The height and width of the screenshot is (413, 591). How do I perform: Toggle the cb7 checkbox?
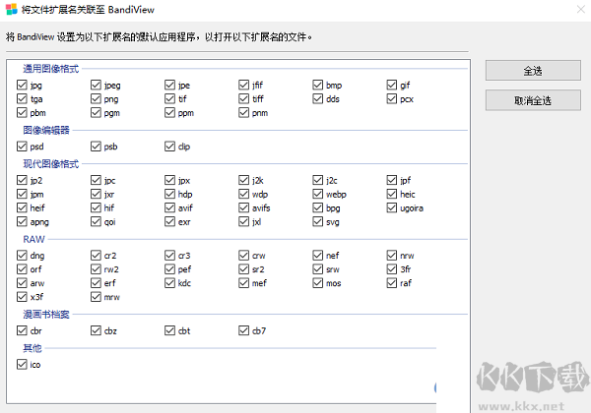pyautogui.click(x=244, y=330)
